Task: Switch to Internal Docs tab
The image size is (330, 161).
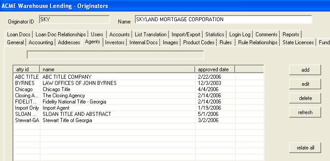Action: point(144,42)
